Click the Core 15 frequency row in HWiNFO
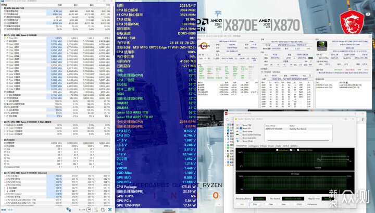The image size is (375, 213). 57,89
